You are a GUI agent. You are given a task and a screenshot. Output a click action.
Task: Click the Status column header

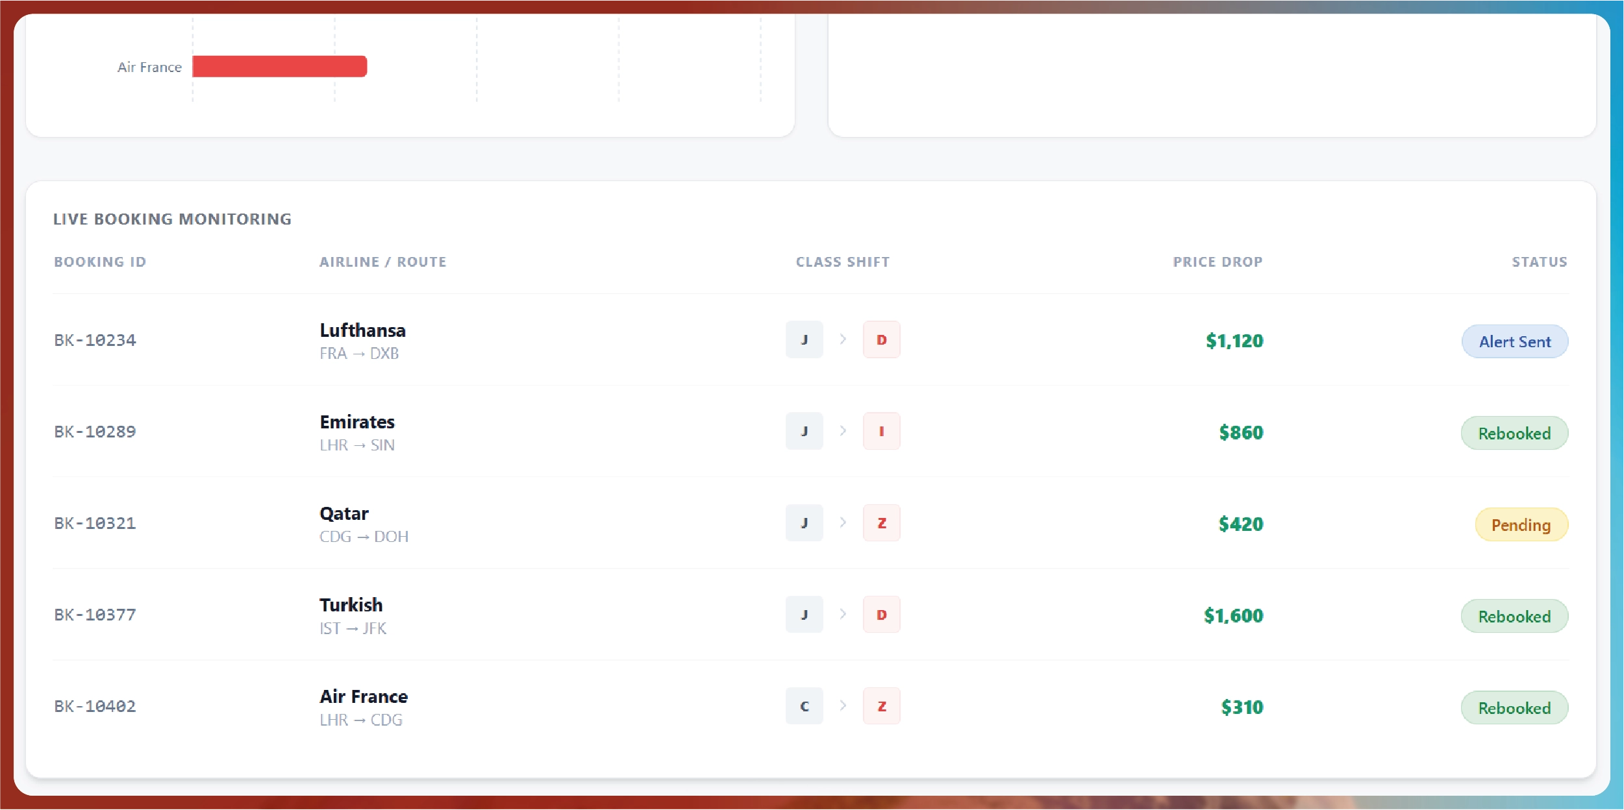(1539, 262)
